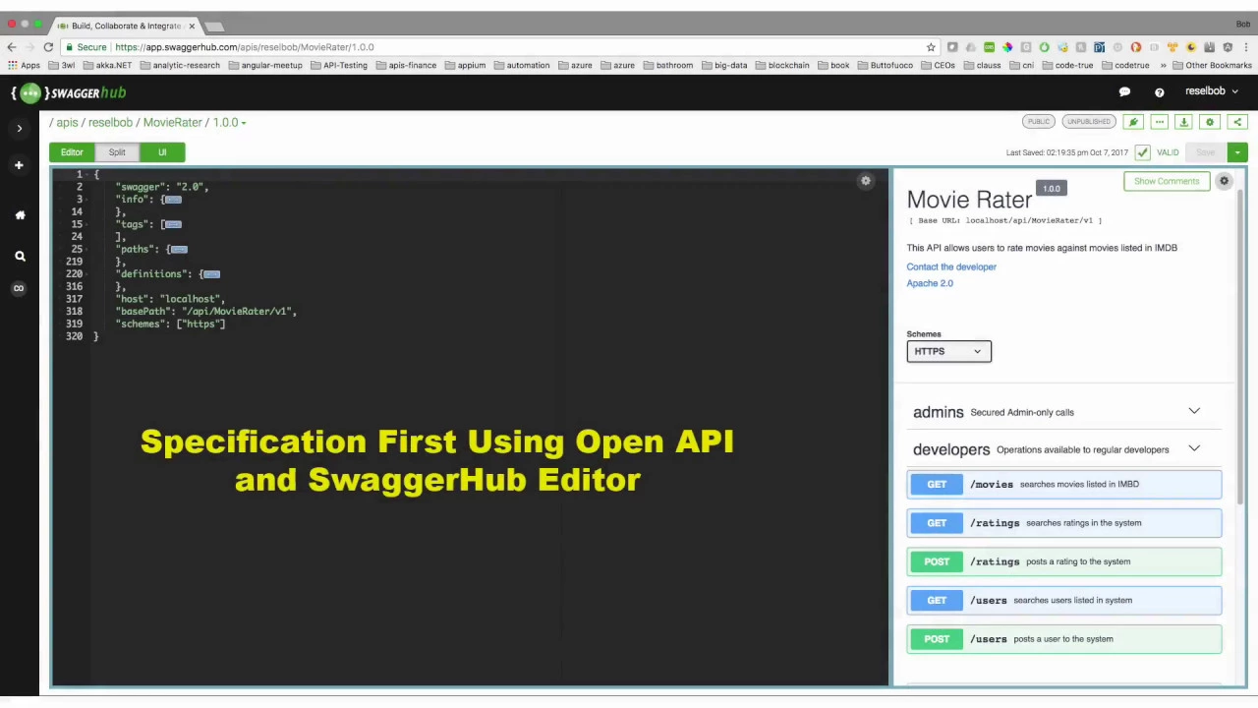1258x708 pixels.
Task: Click the "basePath" line in editor
Action: [x=206, y=312]
